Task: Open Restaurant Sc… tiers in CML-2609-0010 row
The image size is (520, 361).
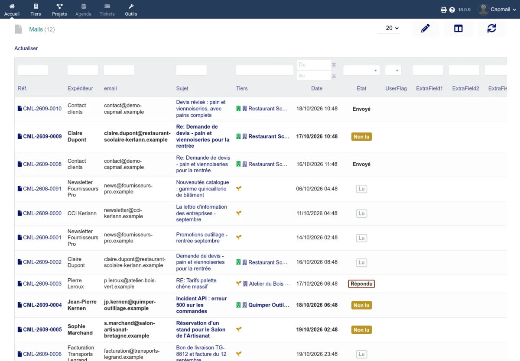Action: click(x=268, y=109)
